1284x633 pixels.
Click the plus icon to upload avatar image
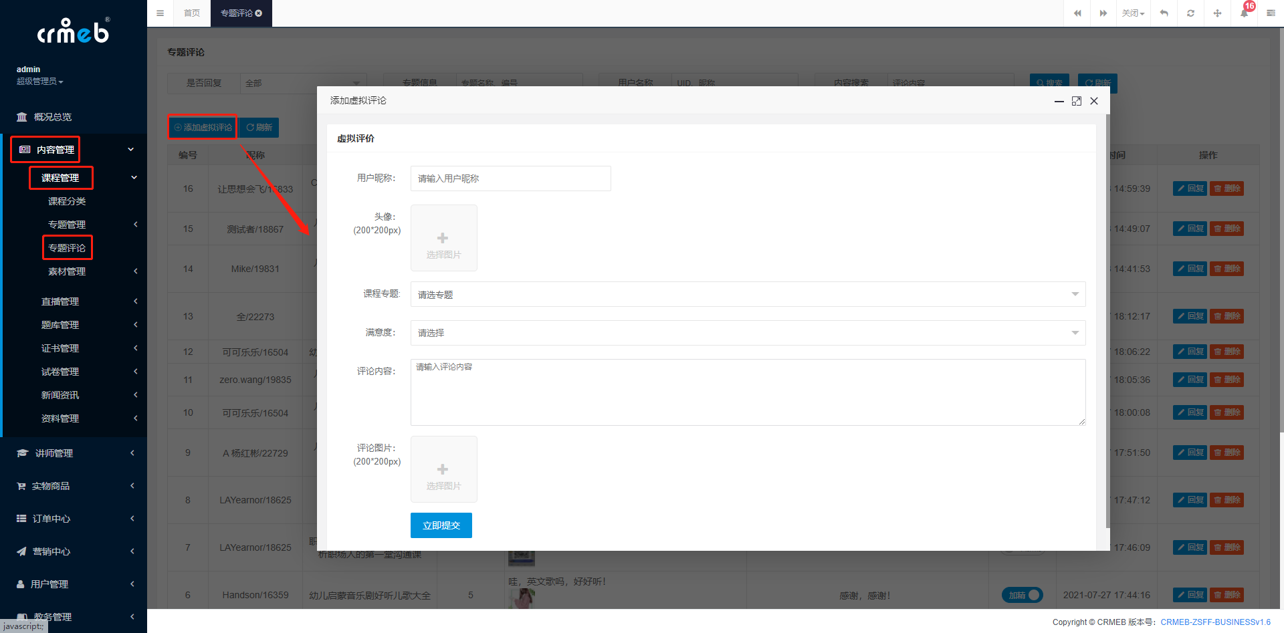pos(443,238)
